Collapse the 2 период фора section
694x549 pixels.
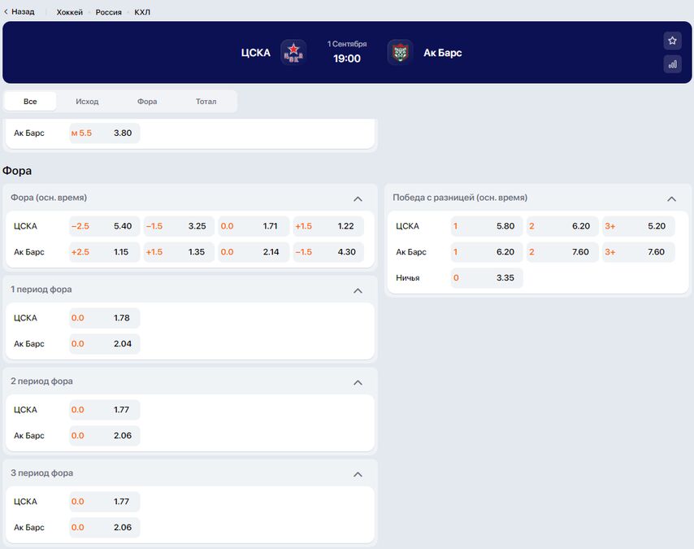click(x=358, y=382)
